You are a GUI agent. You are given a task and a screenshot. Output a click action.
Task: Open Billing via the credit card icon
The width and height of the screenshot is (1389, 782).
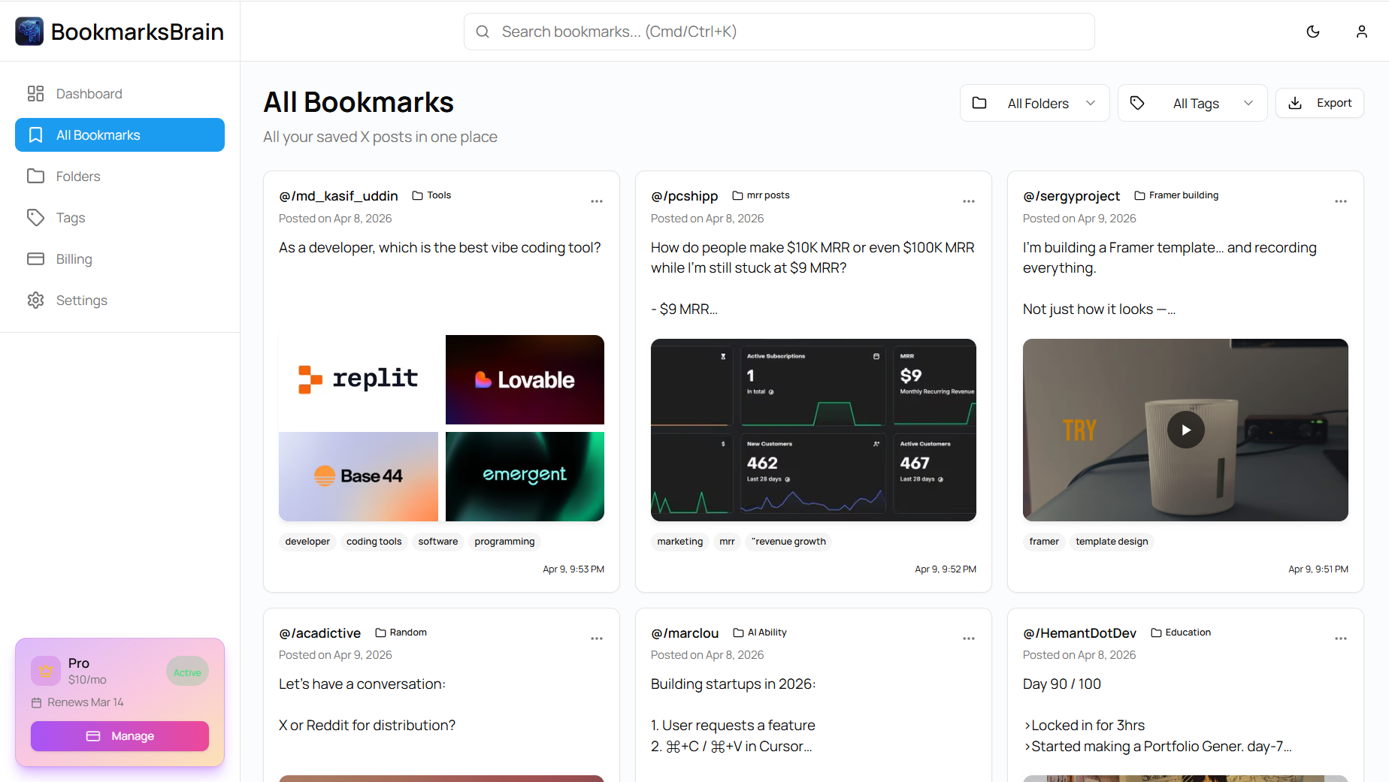(35, 258)
